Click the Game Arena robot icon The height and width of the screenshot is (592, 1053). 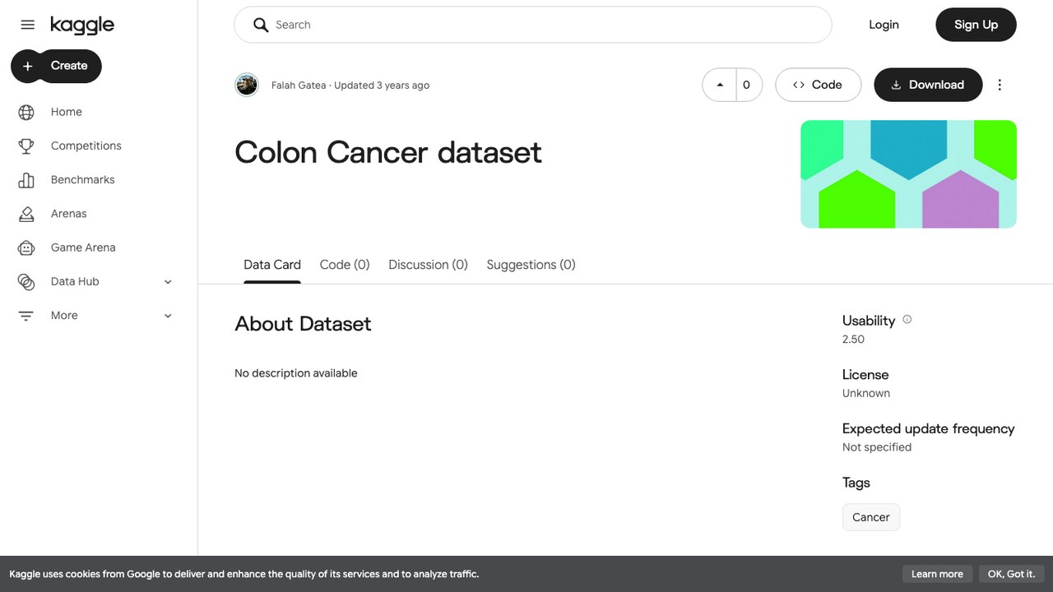point(26,247)
